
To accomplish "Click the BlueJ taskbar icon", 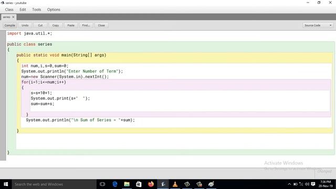I will click(x=163, y=184).
